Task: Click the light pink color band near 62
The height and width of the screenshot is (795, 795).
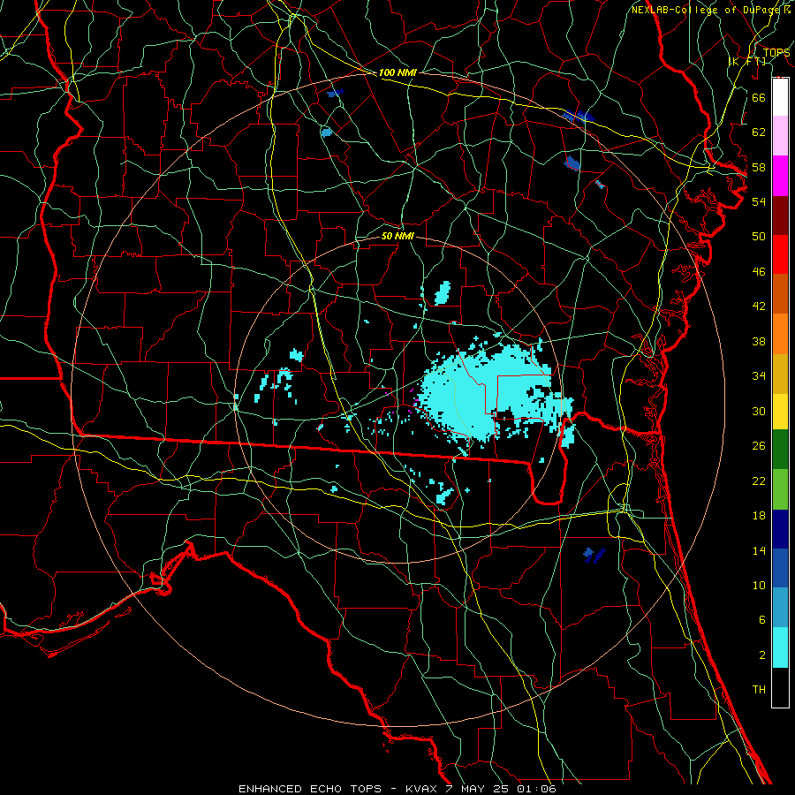Action: point(780,135)
